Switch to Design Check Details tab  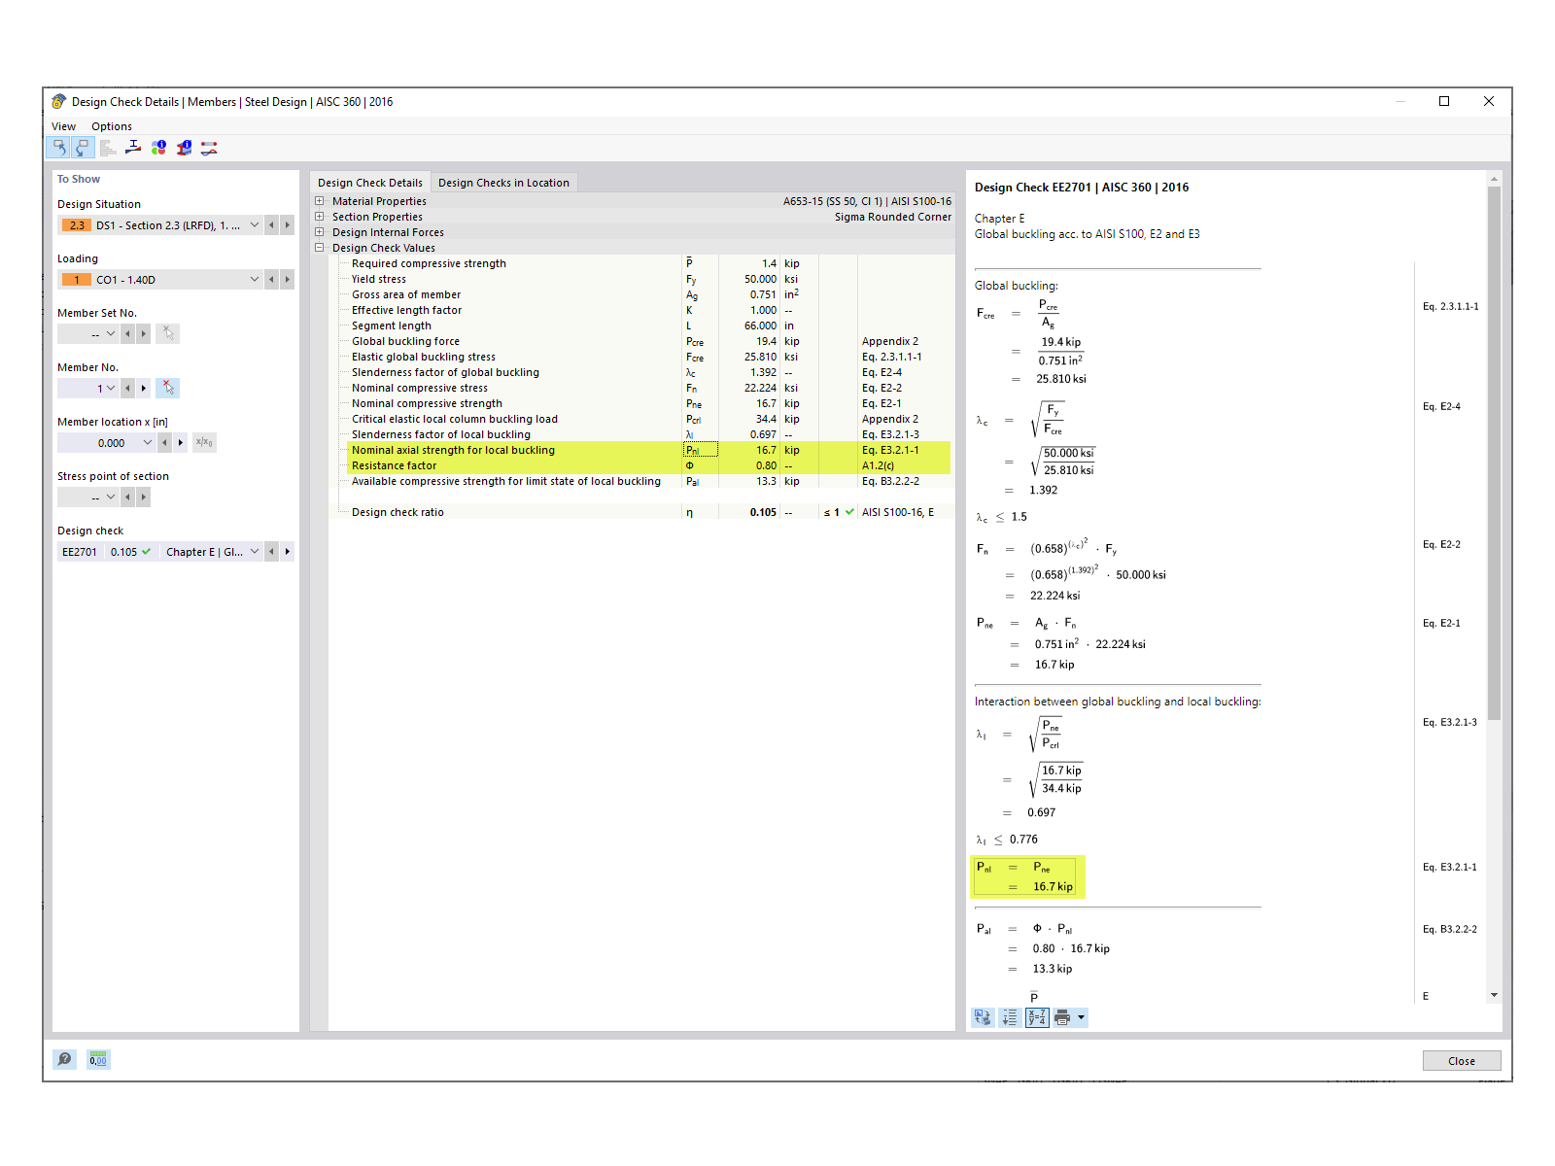(x=370, y=183)
